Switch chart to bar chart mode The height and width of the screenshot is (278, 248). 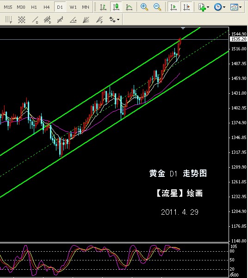pos(103,7)
